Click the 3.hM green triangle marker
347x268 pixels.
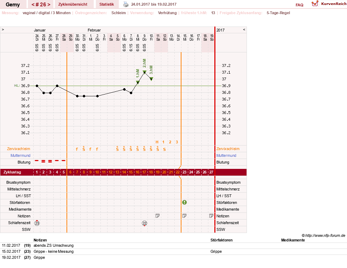151,79
